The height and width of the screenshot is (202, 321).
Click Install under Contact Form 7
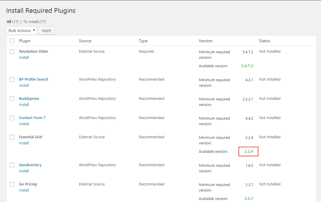tap(24, 124)
